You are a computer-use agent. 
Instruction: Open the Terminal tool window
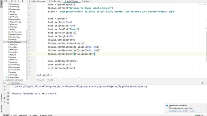[34, 115]
